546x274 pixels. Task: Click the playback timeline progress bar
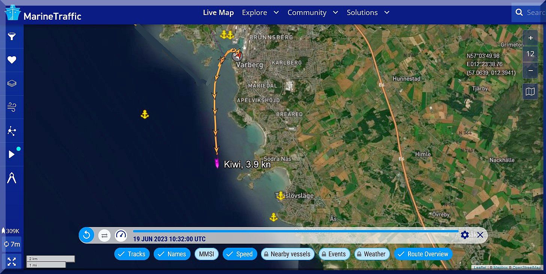pos(295,231)
